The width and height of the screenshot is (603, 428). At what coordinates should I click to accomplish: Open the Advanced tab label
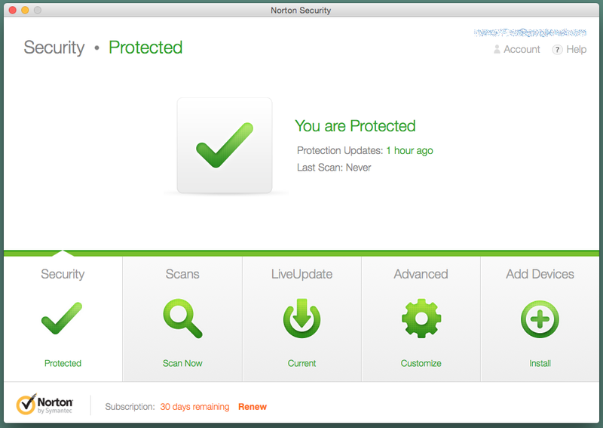coord(421,274)
